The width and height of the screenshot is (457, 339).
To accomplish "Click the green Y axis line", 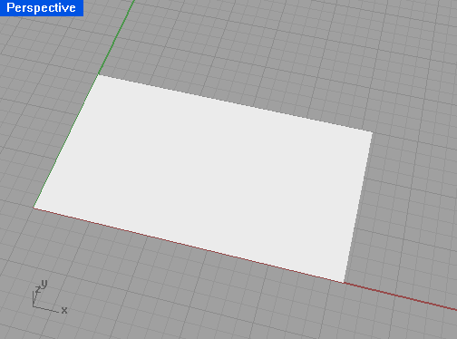I will click(x=116, y=36).
